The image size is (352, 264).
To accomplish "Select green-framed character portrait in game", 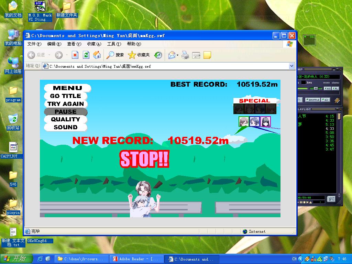I will [244, 121].
